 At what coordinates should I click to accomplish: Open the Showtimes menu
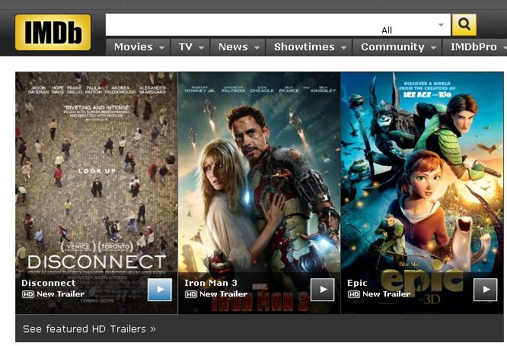coord(309,47)
